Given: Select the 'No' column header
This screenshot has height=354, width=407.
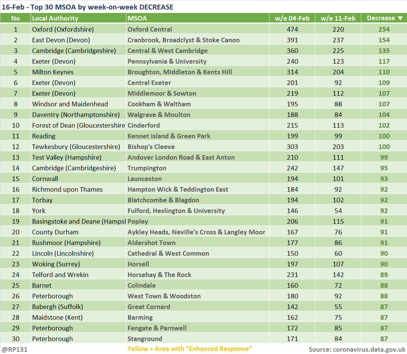Looking at the screenshot, I should pos(15,18).
